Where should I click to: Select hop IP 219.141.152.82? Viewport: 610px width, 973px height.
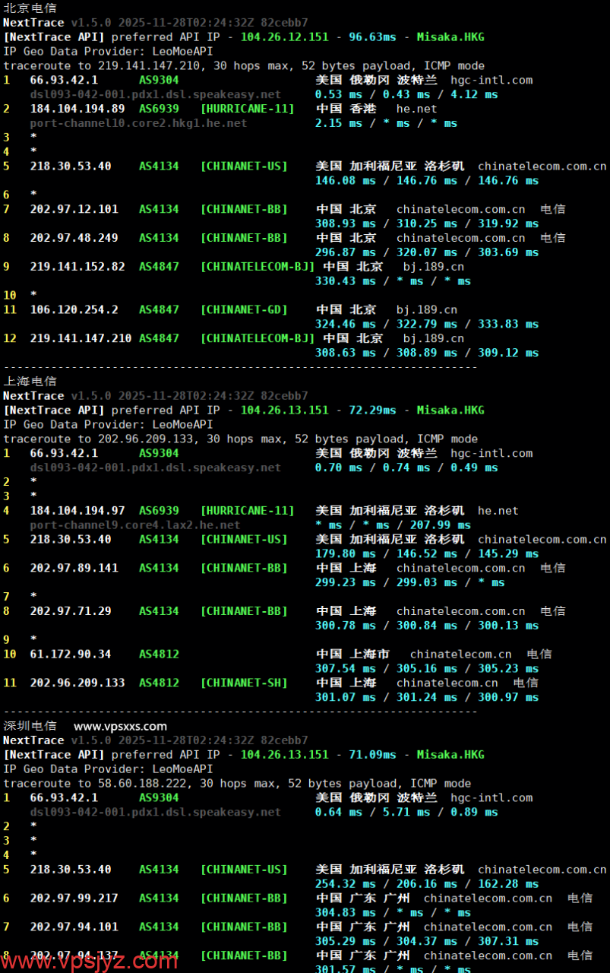[77, 267]
